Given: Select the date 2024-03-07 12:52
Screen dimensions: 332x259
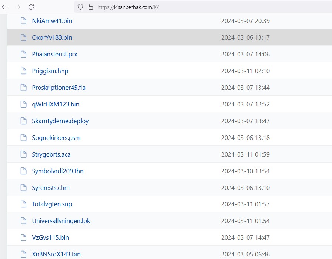Looking at the screenshot, I should pyautogui.click(x=245, y=104).
